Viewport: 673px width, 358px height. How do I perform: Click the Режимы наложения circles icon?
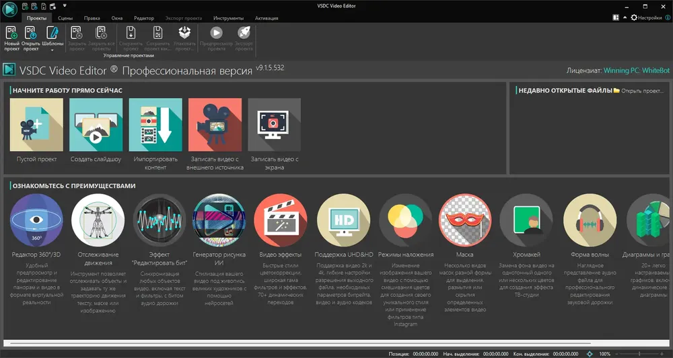pos(406,220)
